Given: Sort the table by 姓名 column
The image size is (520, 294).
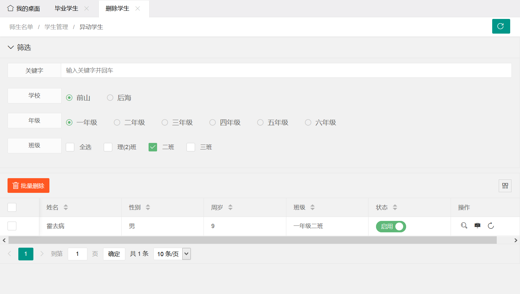Looking at the screenshot, I should pyautogui.click(x=66, y=207).
